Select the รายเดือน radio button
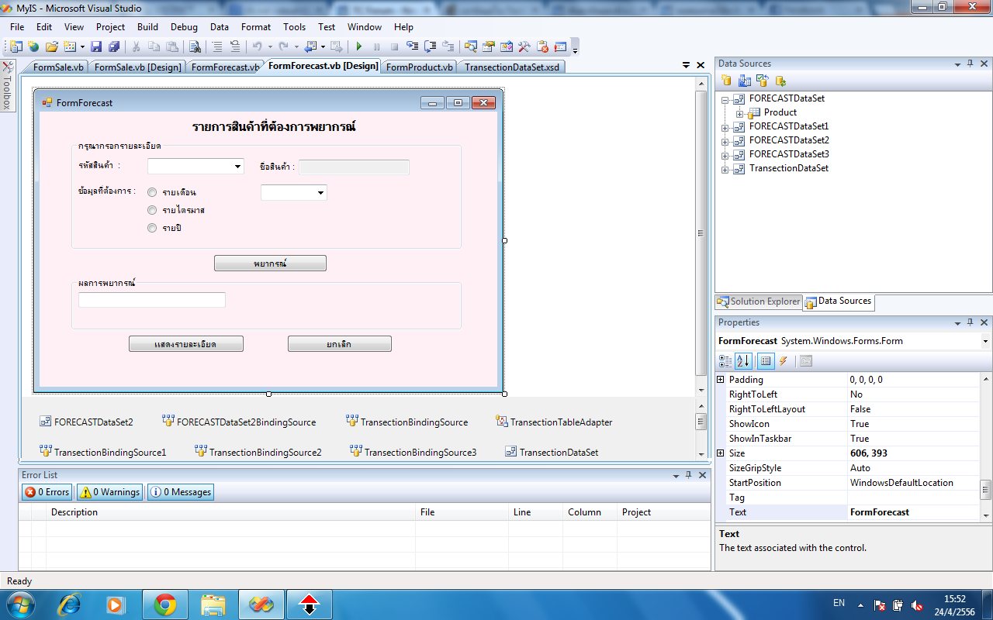The height and width of the screenshot is (620, 993). [x=152, y=192]
